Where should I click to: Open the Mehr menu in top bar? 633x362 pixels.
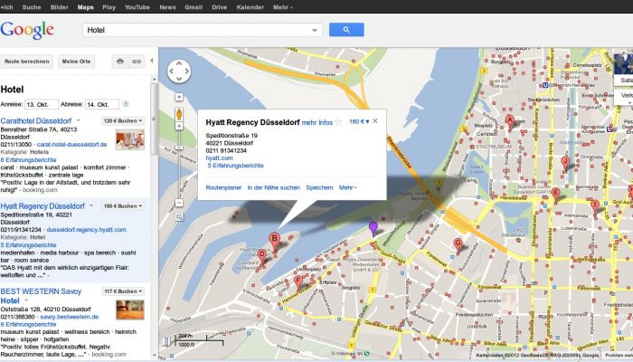click(282, 7)
